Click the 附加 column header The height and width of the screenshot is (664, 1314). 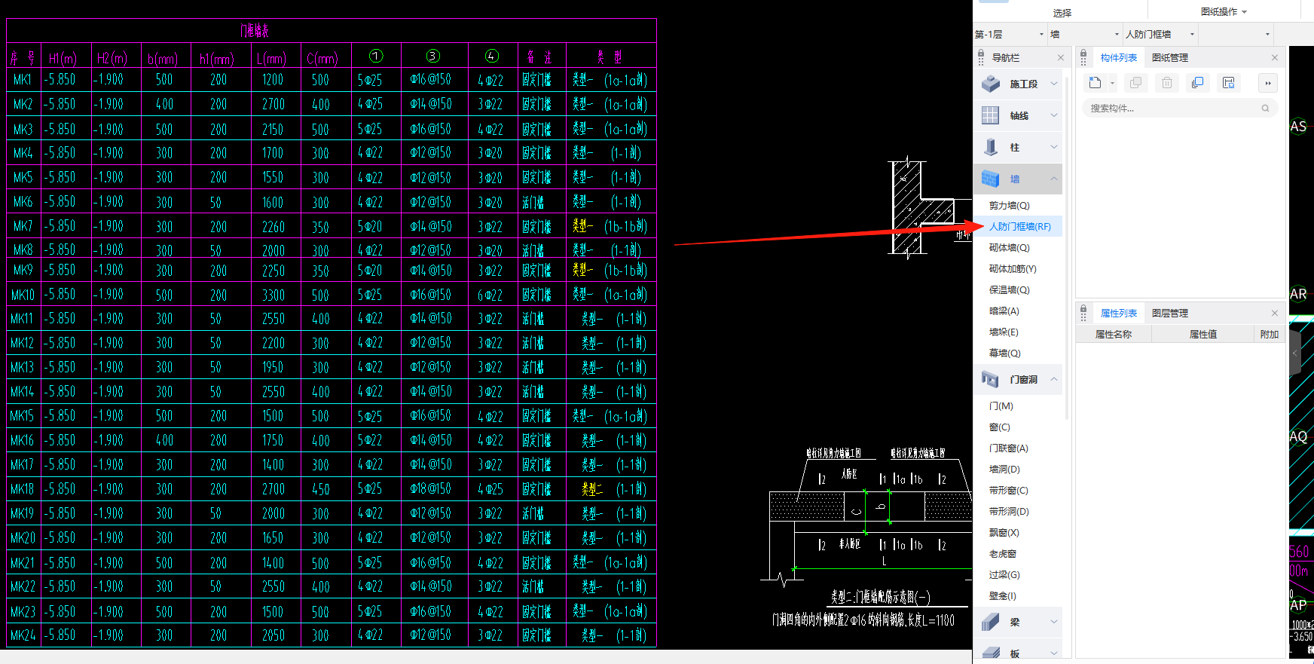coord(1270,335)
